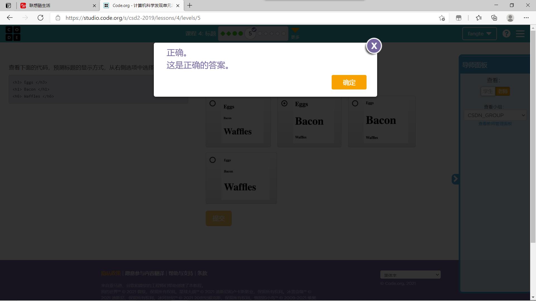Jump to level eight diamond bubble
This screenshot has width=536, height=301.
pyautogui.click(x=272, y=33)
